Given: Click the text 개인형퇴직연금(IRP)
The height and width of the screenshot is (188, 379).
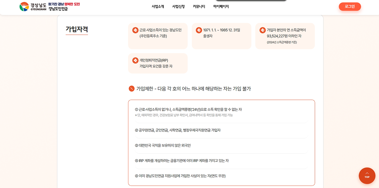Looking at the screenshot, I should (154, 60).
